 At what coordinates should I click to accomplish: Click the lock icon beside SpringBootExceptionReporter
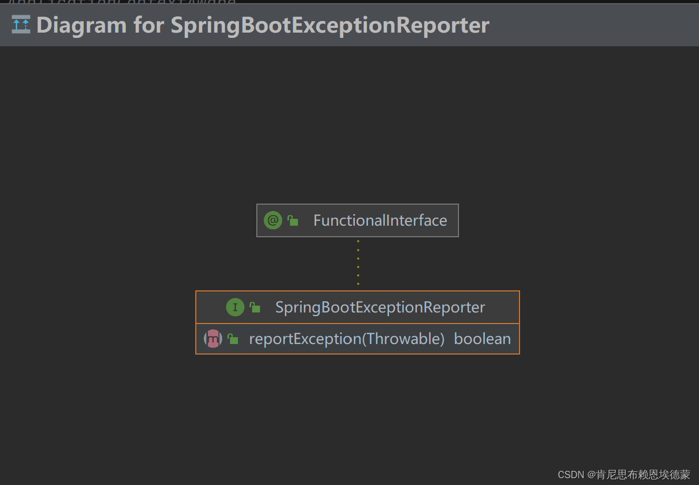pyautogui.click(x=255, y=307)
